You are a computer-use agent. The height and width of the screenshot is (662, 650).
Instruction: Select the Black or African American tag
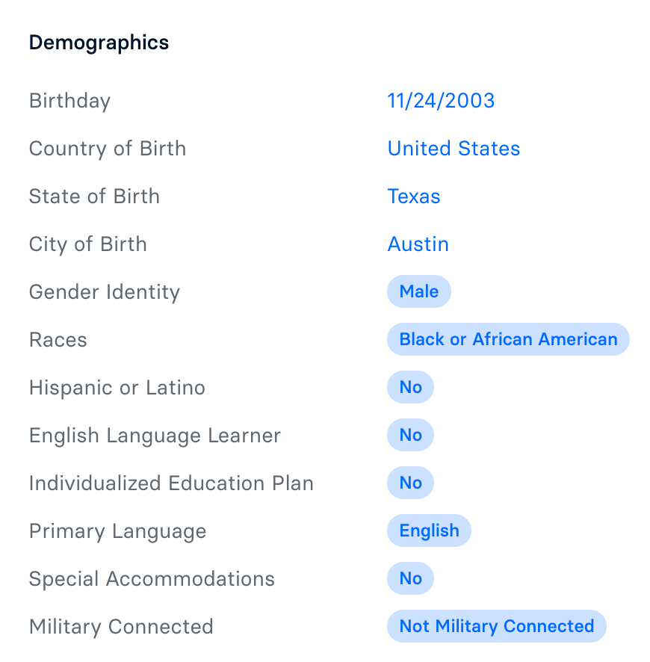pyautogui.click(x=508, y=339)
